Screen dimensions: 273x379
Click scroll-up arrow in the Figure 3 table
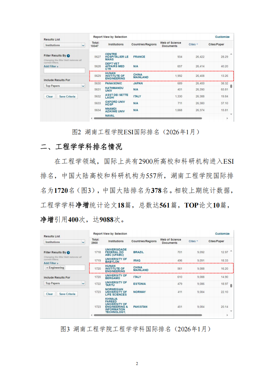click(x=231, y=251)
